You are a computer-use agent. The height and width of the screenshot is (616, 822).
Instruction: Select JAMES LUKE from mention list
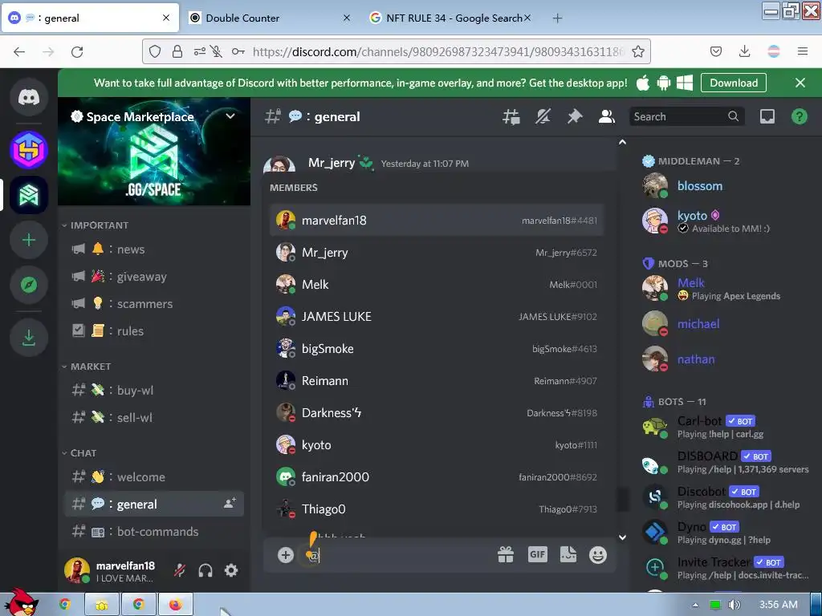437,316
